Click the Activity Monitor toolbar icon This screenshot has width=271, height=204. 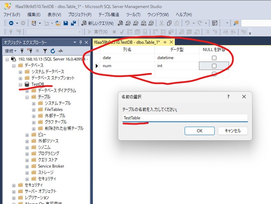pos(214,23)
